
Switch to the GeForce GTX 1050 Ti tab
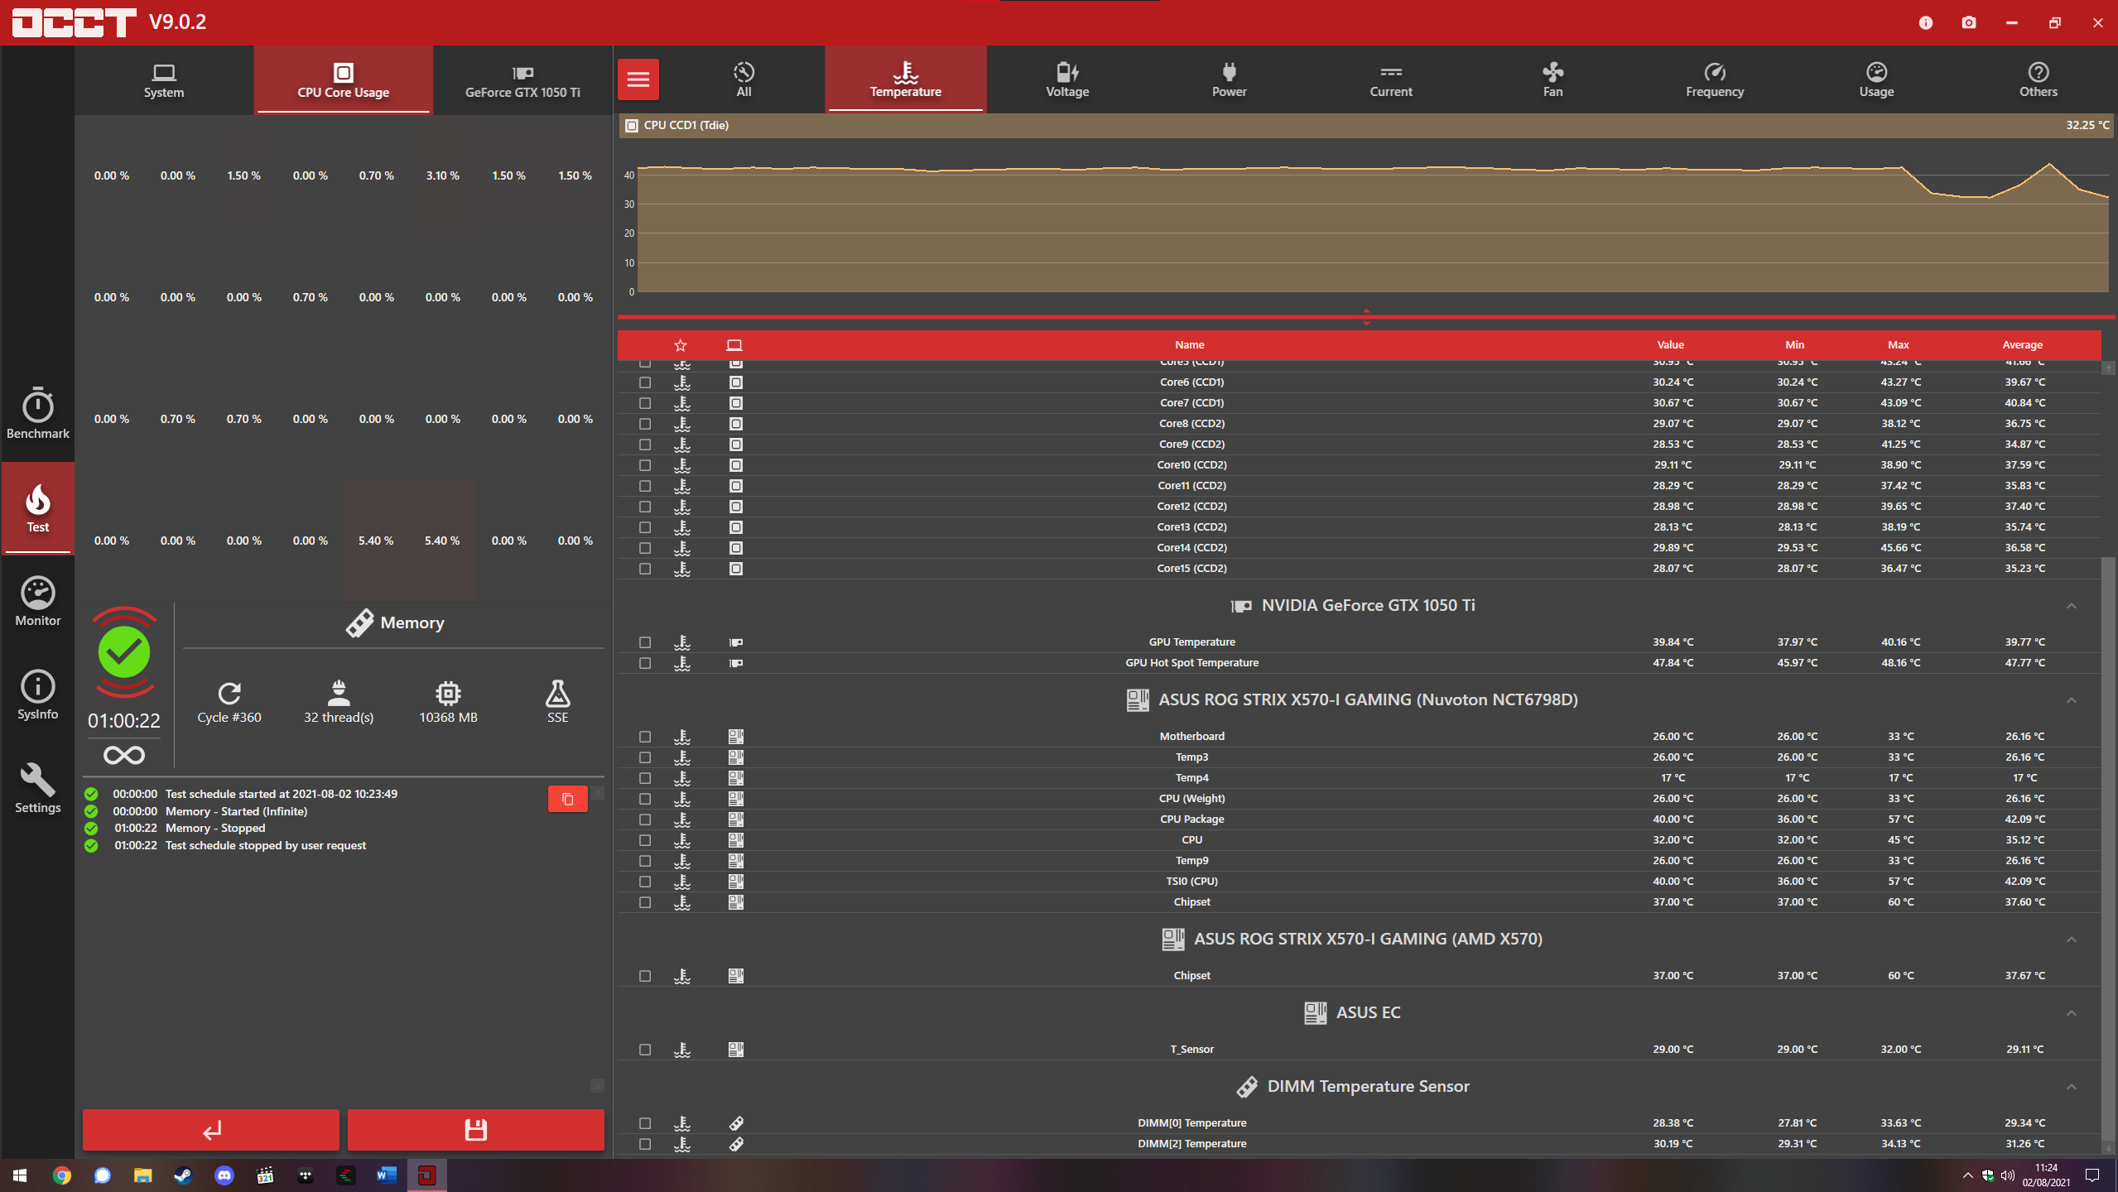pyautogui.click(x=522, y=80)
